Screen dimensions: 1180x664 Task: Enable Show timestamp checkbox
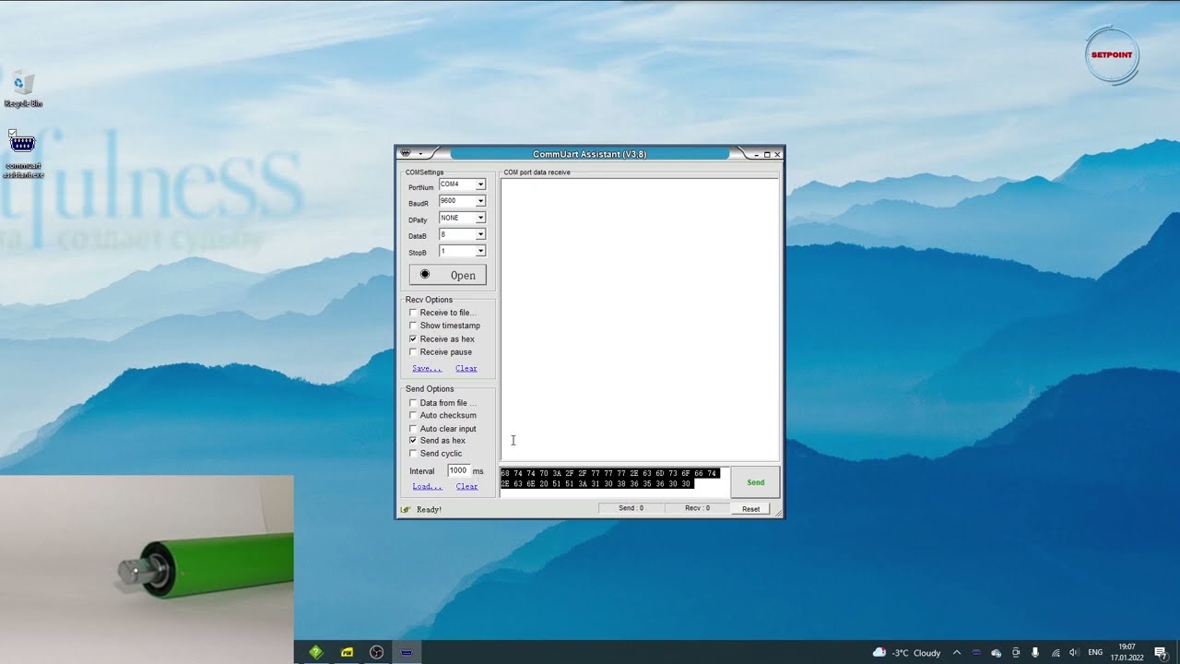pyautogui.click(x=413, y=326)
